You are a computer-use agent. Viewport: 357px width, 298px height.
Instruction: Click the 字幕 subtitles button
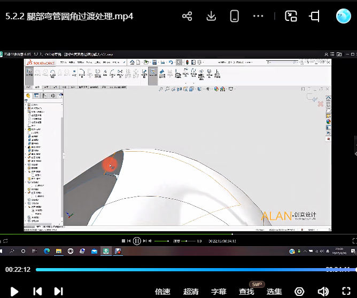click(219, 292)
